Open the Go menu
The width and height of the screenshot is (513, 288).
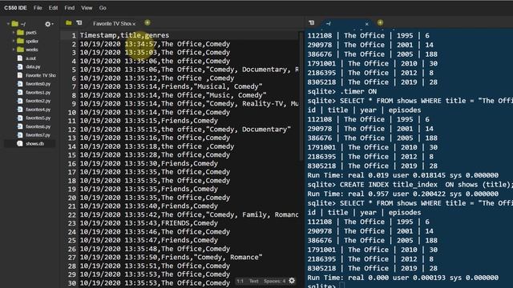103,8
